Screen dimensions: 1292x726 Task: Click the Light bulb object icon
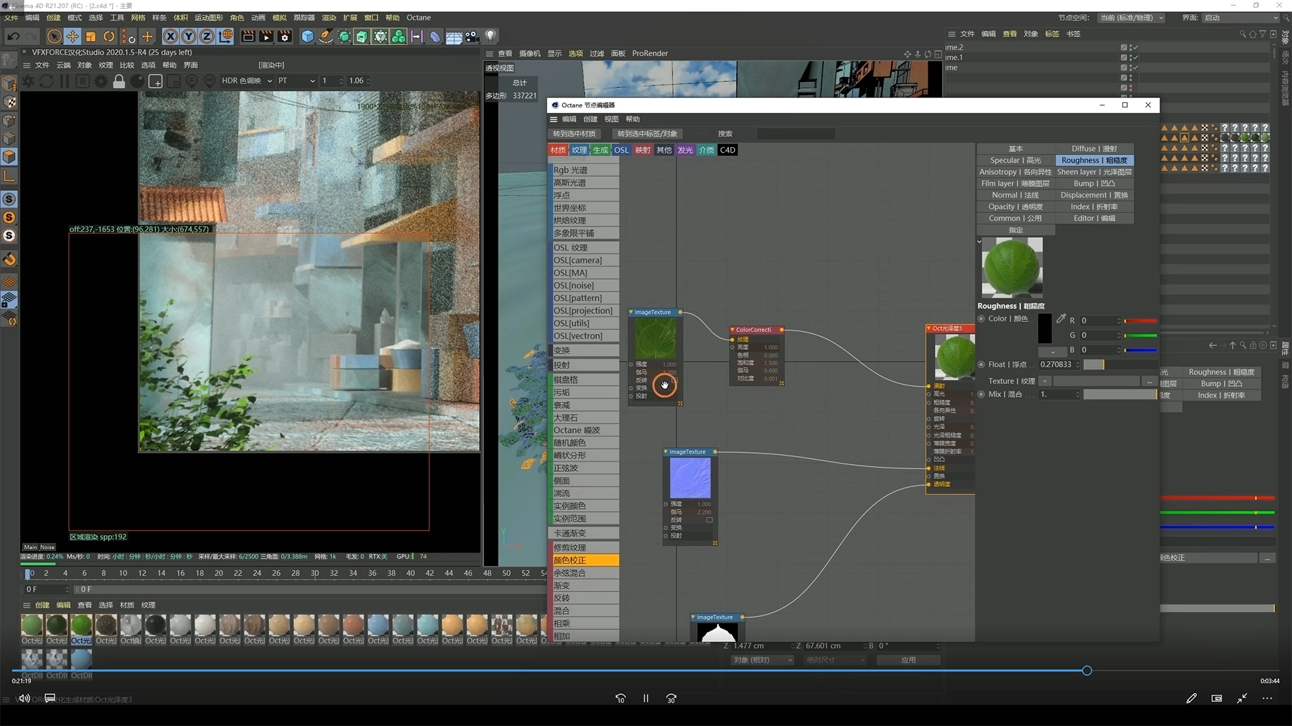click(x=491, y=36)
